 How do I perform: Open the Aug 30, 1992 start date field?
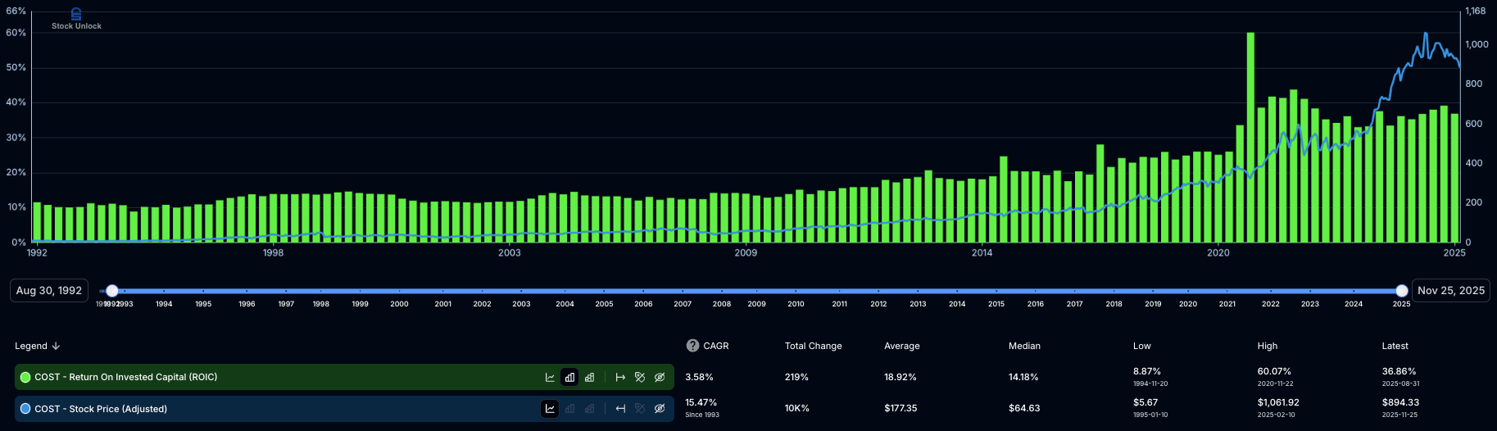pyautogui.click(x=49, y=291)
